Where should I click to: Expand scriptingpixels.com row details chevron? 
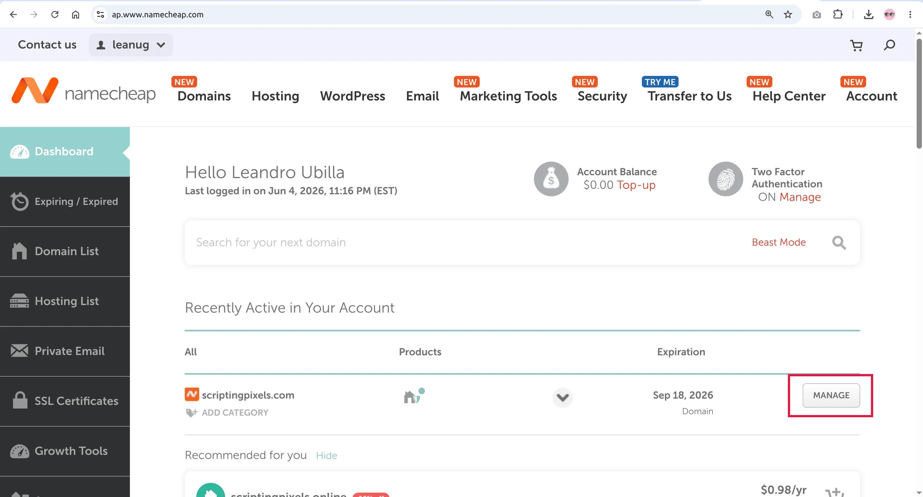tap(562, 397)
